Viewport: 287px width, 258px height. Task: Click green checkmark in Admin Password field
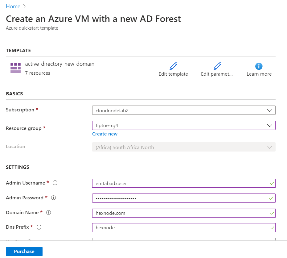tap(271, 198)
